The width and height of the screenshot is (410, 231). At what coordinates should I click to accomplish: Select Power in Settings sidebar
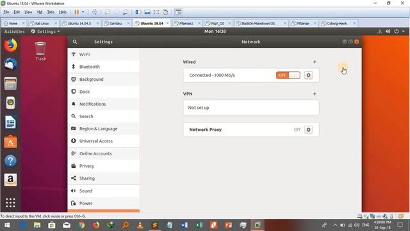104,203
